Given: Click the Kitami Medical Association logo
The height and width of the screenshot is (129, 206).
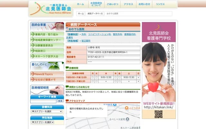Looking at the screenshot, I should tap(51, 8).
